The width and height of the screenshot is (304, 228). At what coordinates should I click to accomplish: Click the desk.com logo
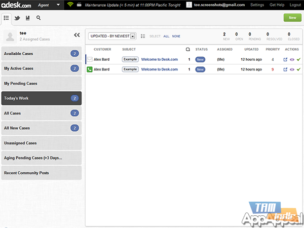pyautogui.click(x=16, y=5)
